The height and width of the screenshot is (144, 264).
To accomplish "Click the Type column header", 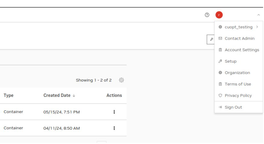I will (9, 95).
